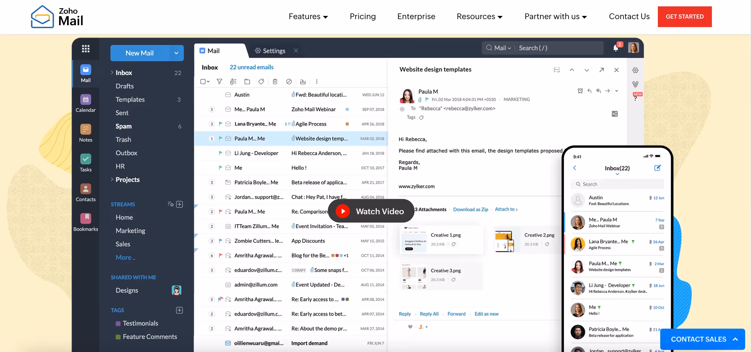This screenshot has height=352, width=751.
Task: Open the New Mail dropdown arrow
Action: 176,53
